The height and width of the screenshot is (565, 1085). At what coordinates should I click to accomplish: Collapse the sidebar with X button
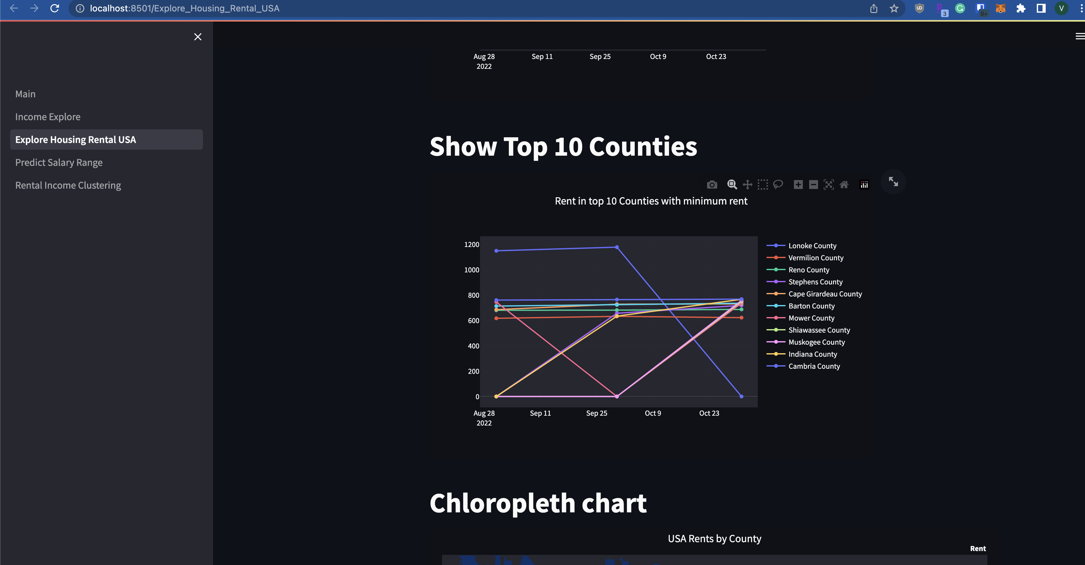click(198, 37)
